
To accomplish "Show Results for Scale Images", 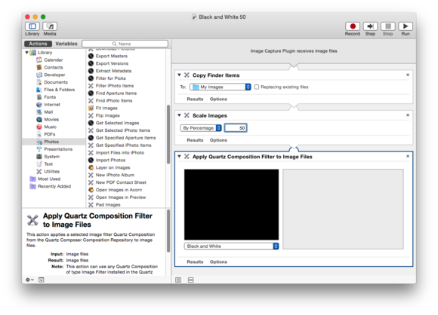I will point(195,140).
